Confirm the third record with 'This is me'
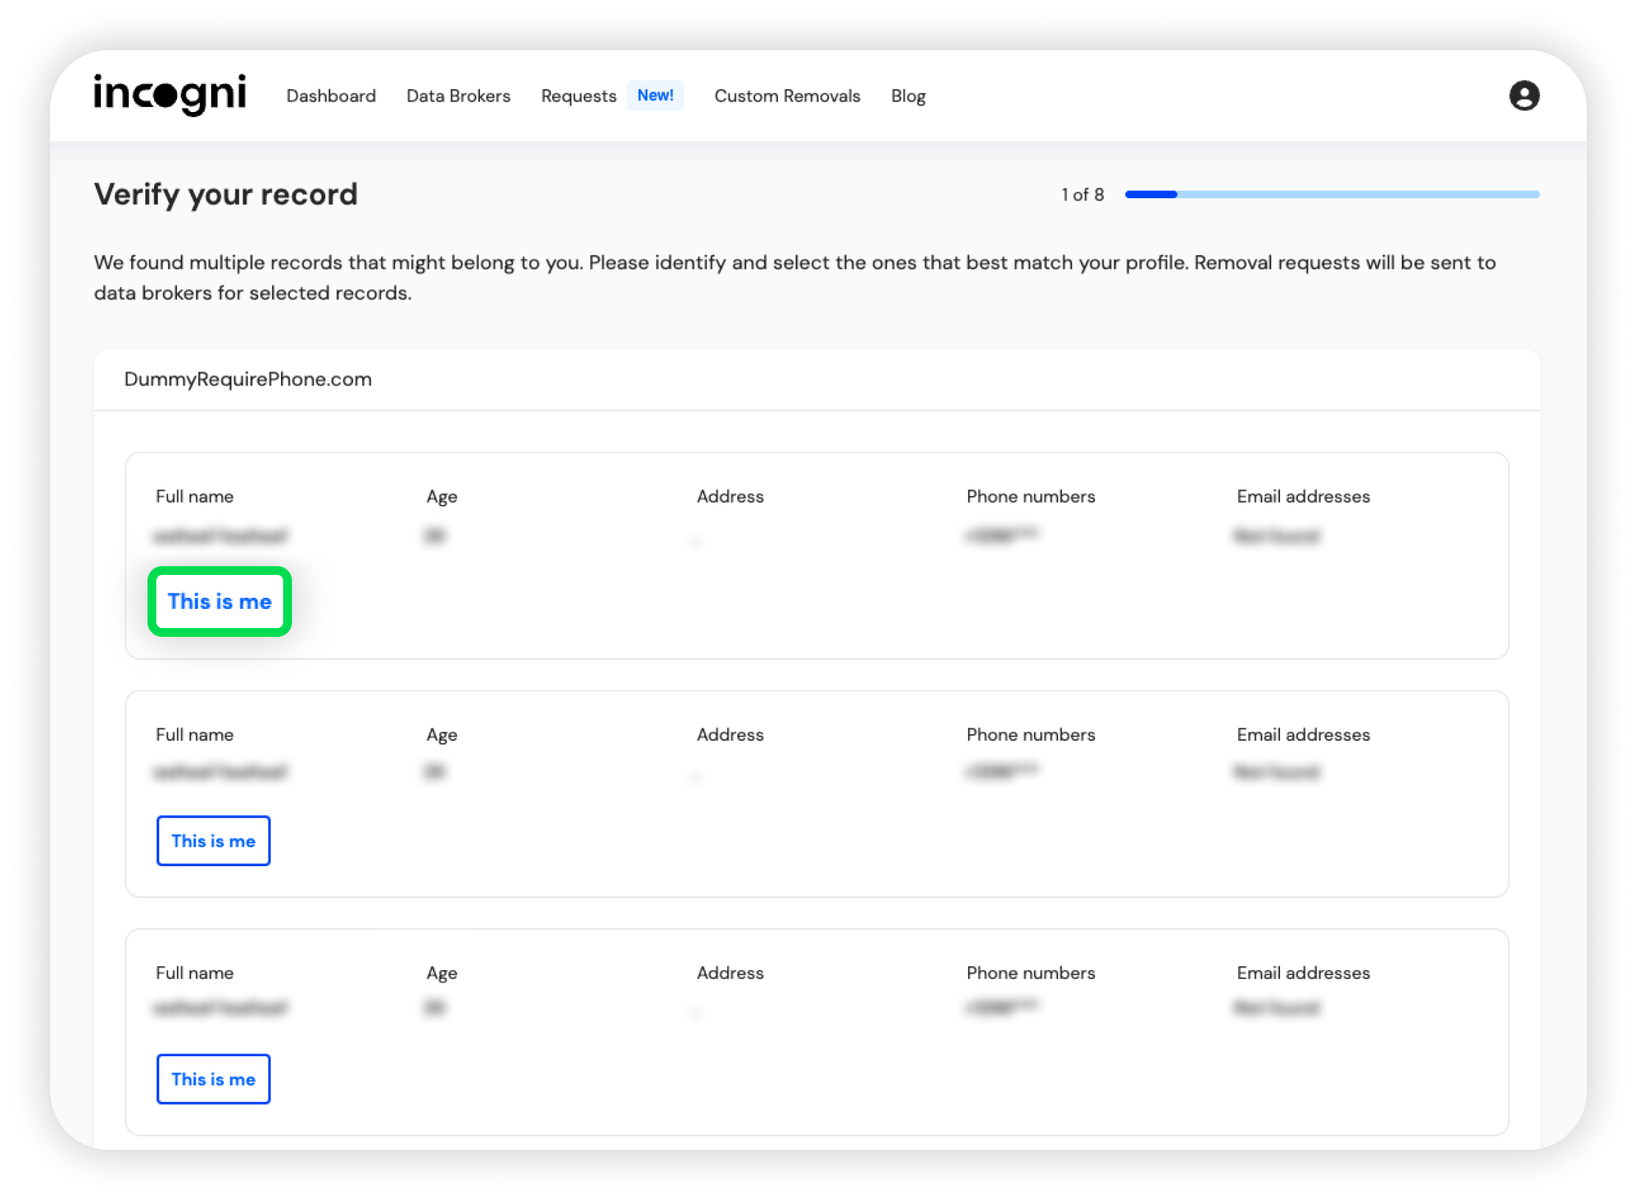The width and height of the screenshot is (1637, 1200). [x=213, y=1079]
